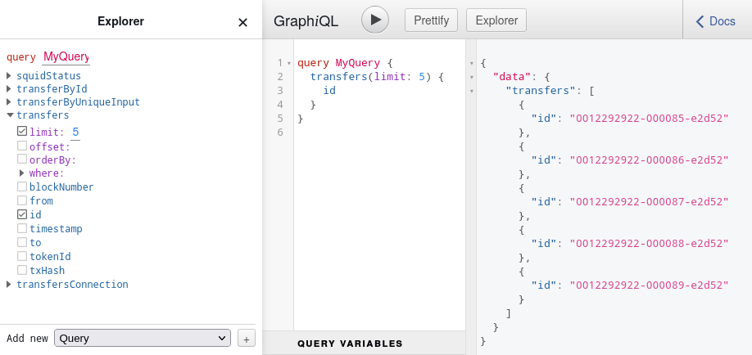The image size is (752, 355).
Task: Toggle the Explorer toolbar button
Action: (x=496, y=20)
